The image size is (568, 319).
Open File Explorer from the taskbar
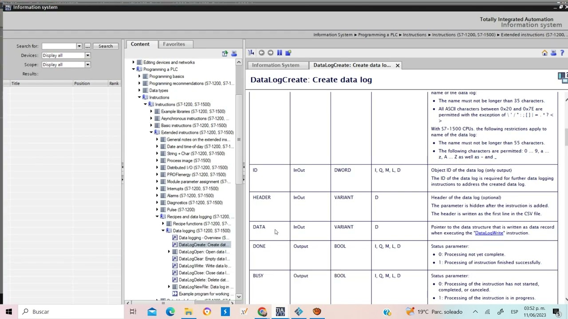point(189,311)
